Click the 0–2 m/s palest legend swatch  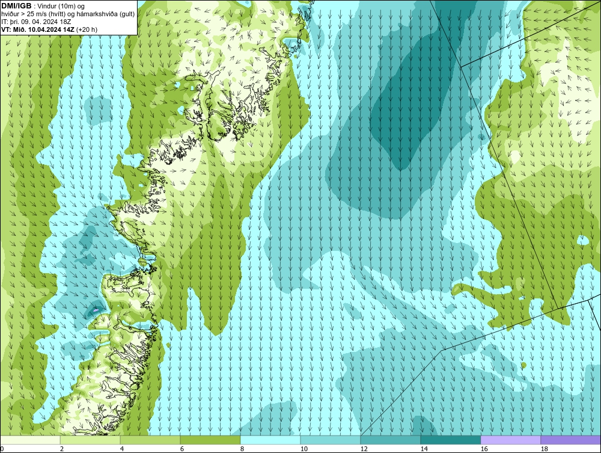click(30, 440)
